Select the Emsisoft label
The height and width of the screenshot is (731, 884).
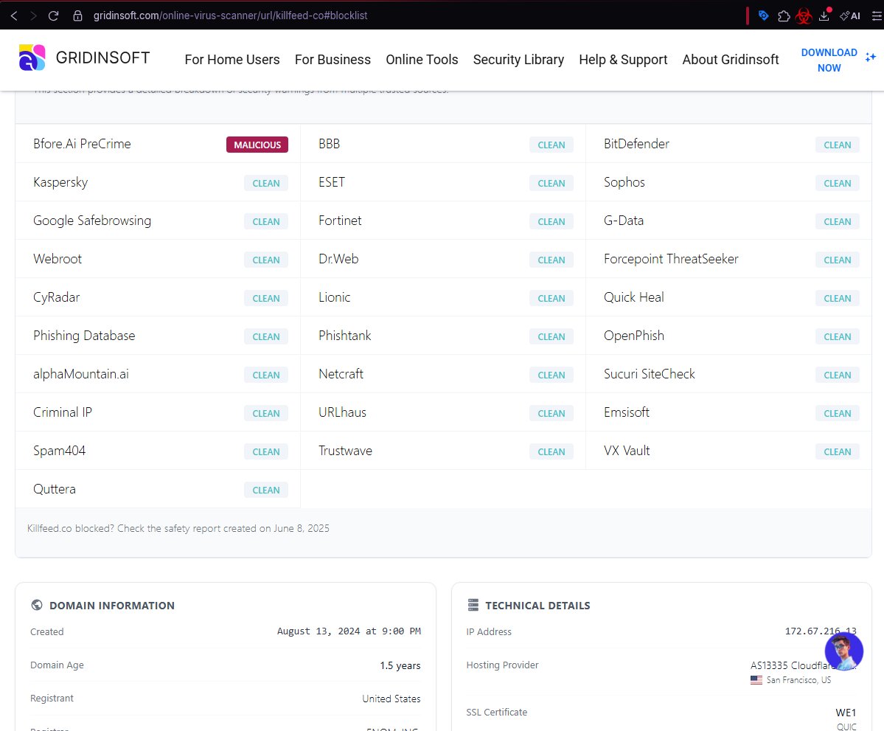(627, 412)
